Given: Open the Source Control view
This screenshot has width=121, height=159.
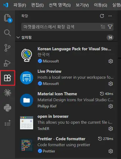Looking at the screenshot, I should (x=7, y=48).
